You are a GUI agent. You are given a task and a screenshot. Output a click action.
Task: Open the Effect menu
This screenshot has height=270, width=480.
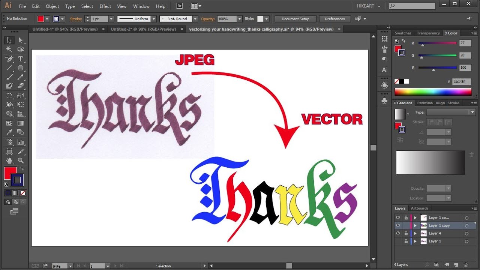(x=105, y=6)
